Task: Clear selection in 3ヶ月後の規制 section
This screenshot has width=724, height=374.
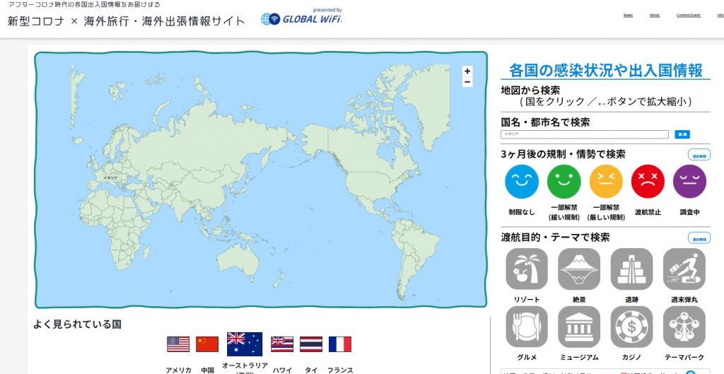Action: point(699,155)
